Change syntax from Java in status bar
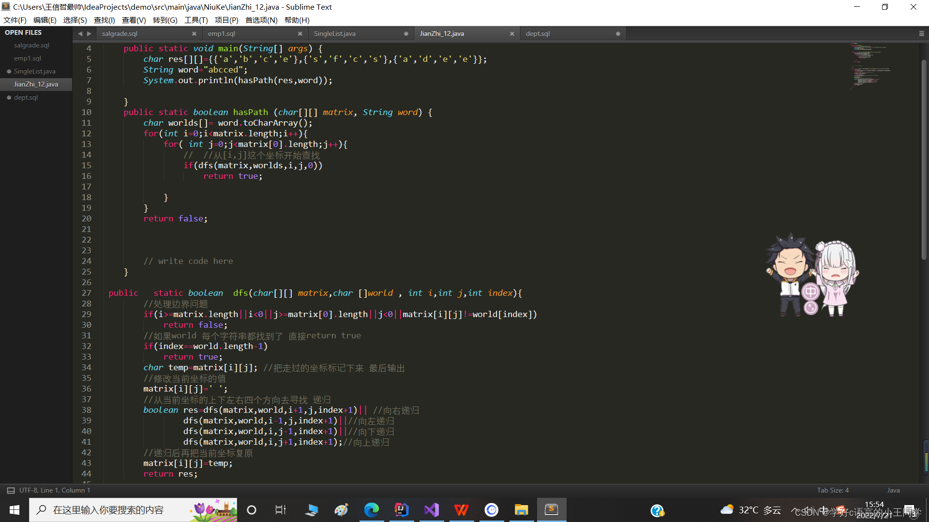Screen dimensions: 929x522 893,490
